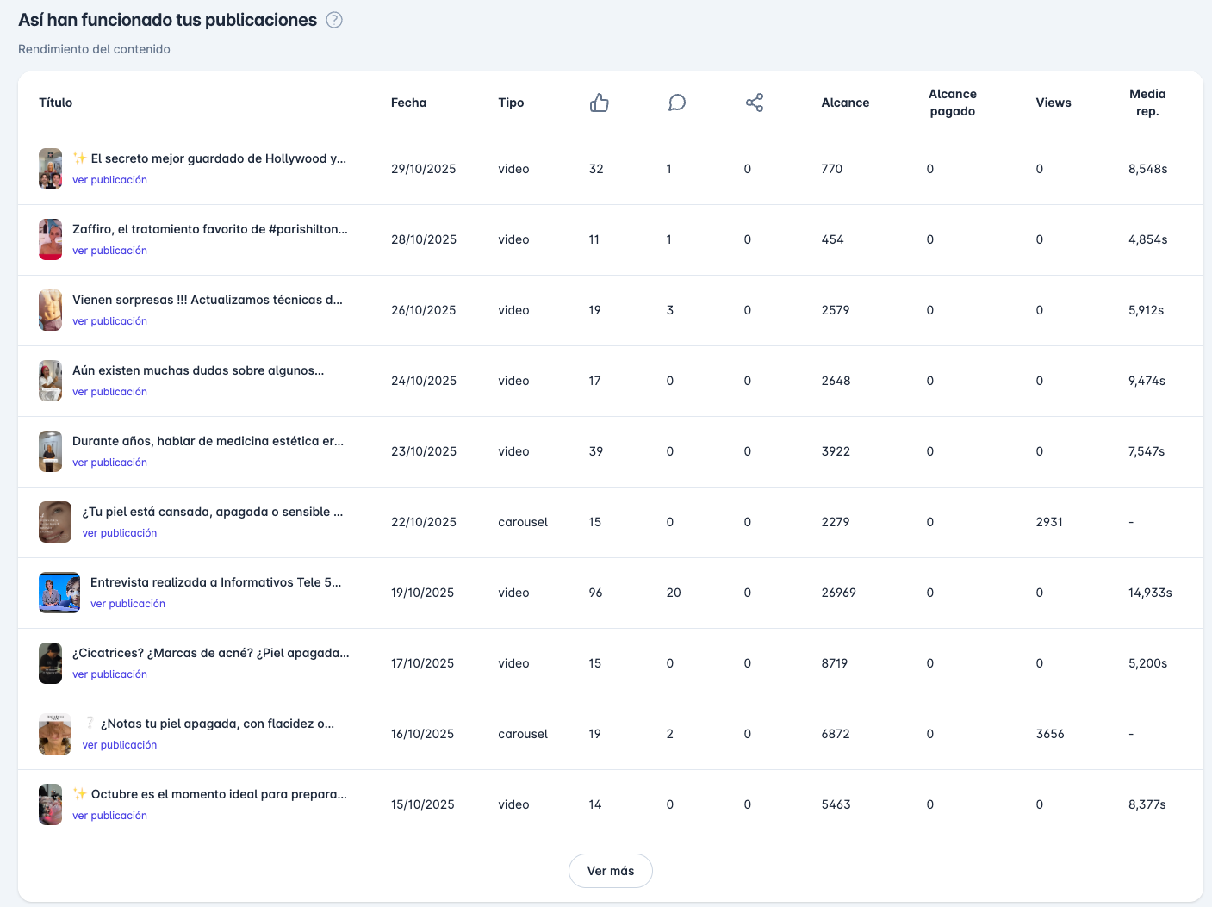Click the "Alcance" column header
Viewport: 1212px width, 907px height.
point(845,103)
